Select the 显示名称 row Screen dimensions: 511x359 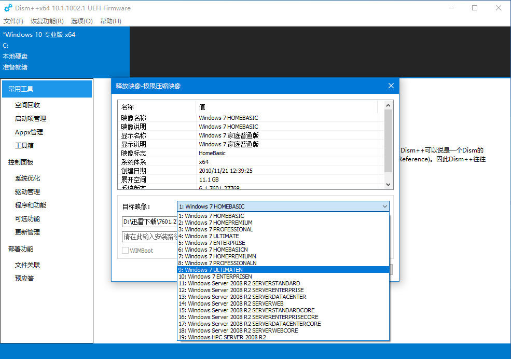click(251, 135)
